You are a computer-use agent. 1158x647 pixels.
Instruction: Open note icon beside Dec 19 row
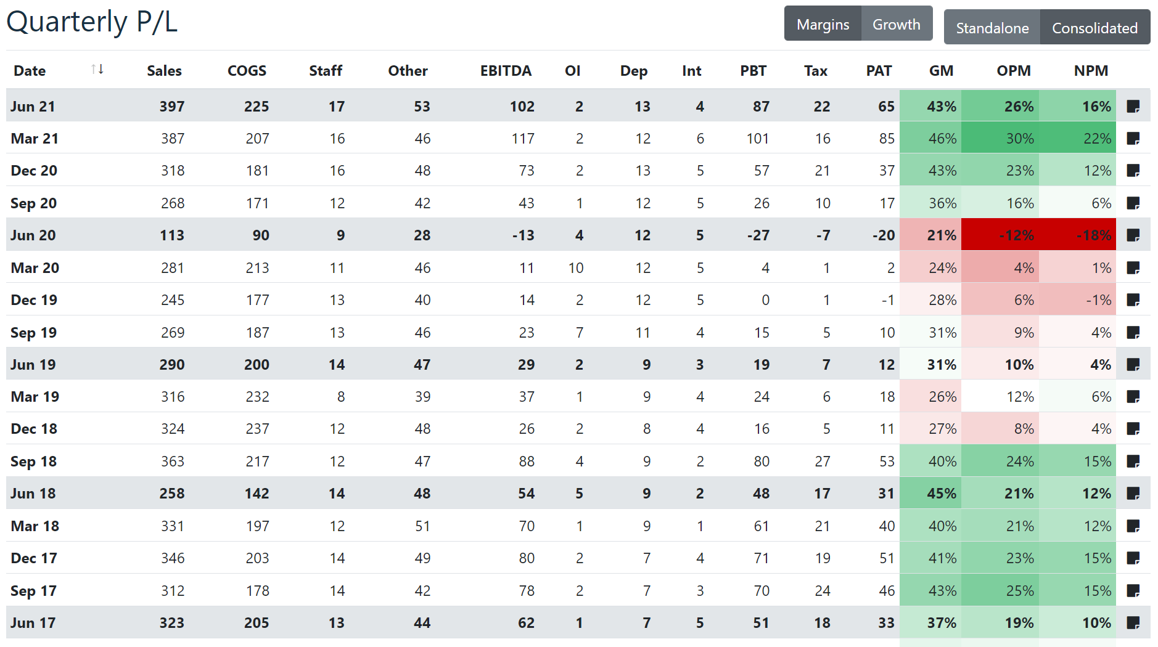(x=1133, y=300)
